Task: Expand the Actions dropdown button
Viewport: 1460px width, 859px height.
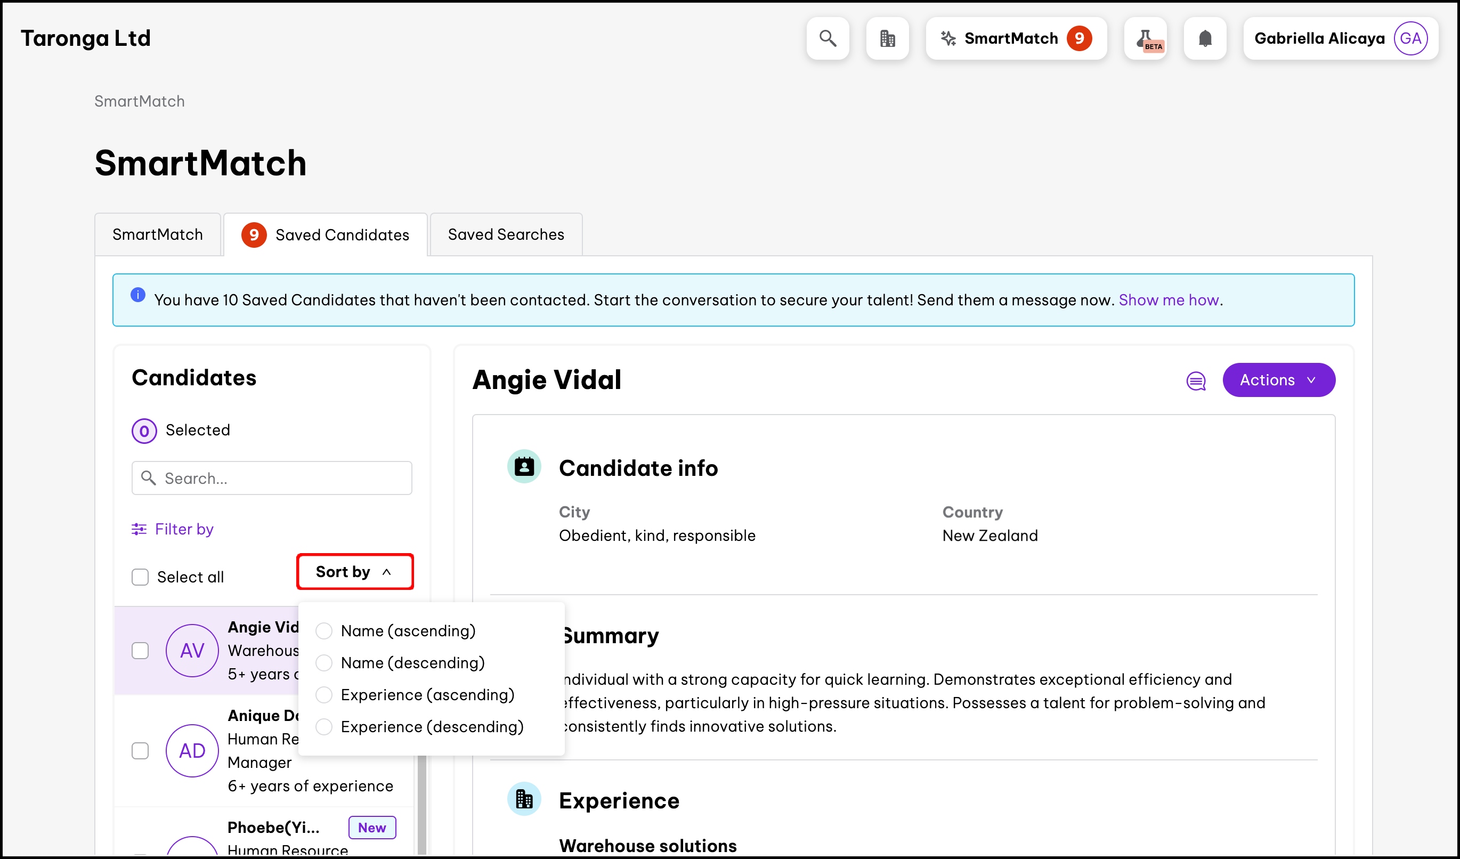Action: coord(1278,380)
